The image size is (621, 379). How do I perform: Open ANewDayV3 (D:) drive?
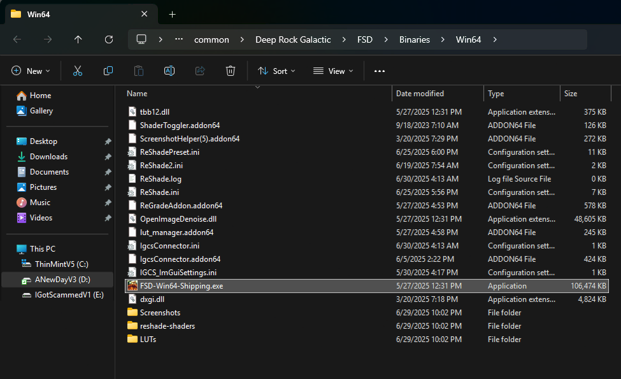[x=56, y=280]
